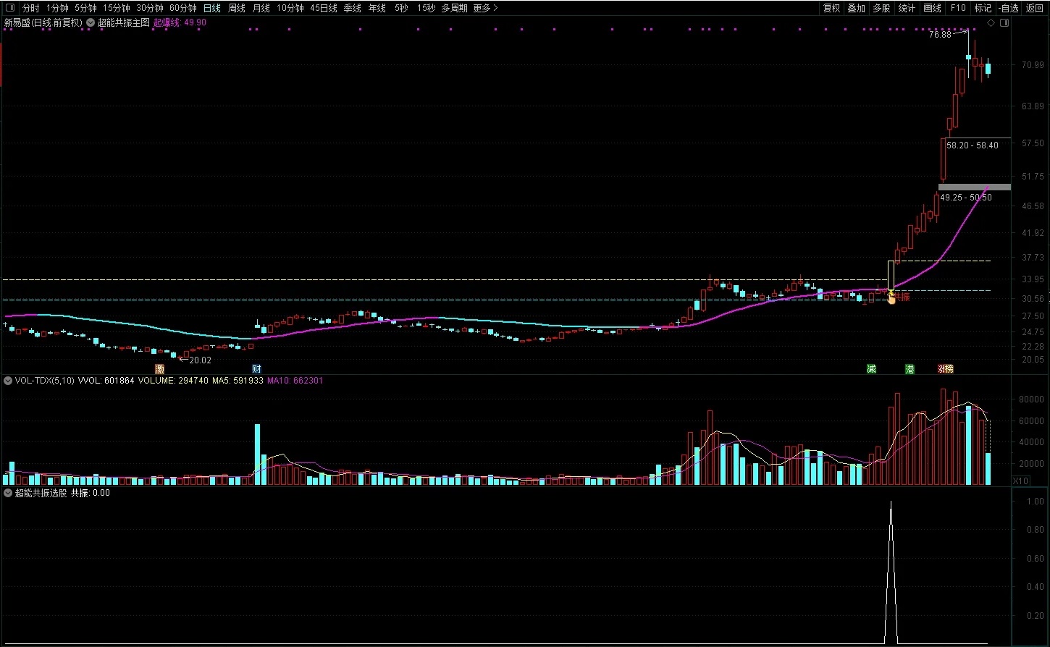The image size is (1050, 647).
Task: Click the 减 shareholding reduction marker
Action: (x=871, y=369)
